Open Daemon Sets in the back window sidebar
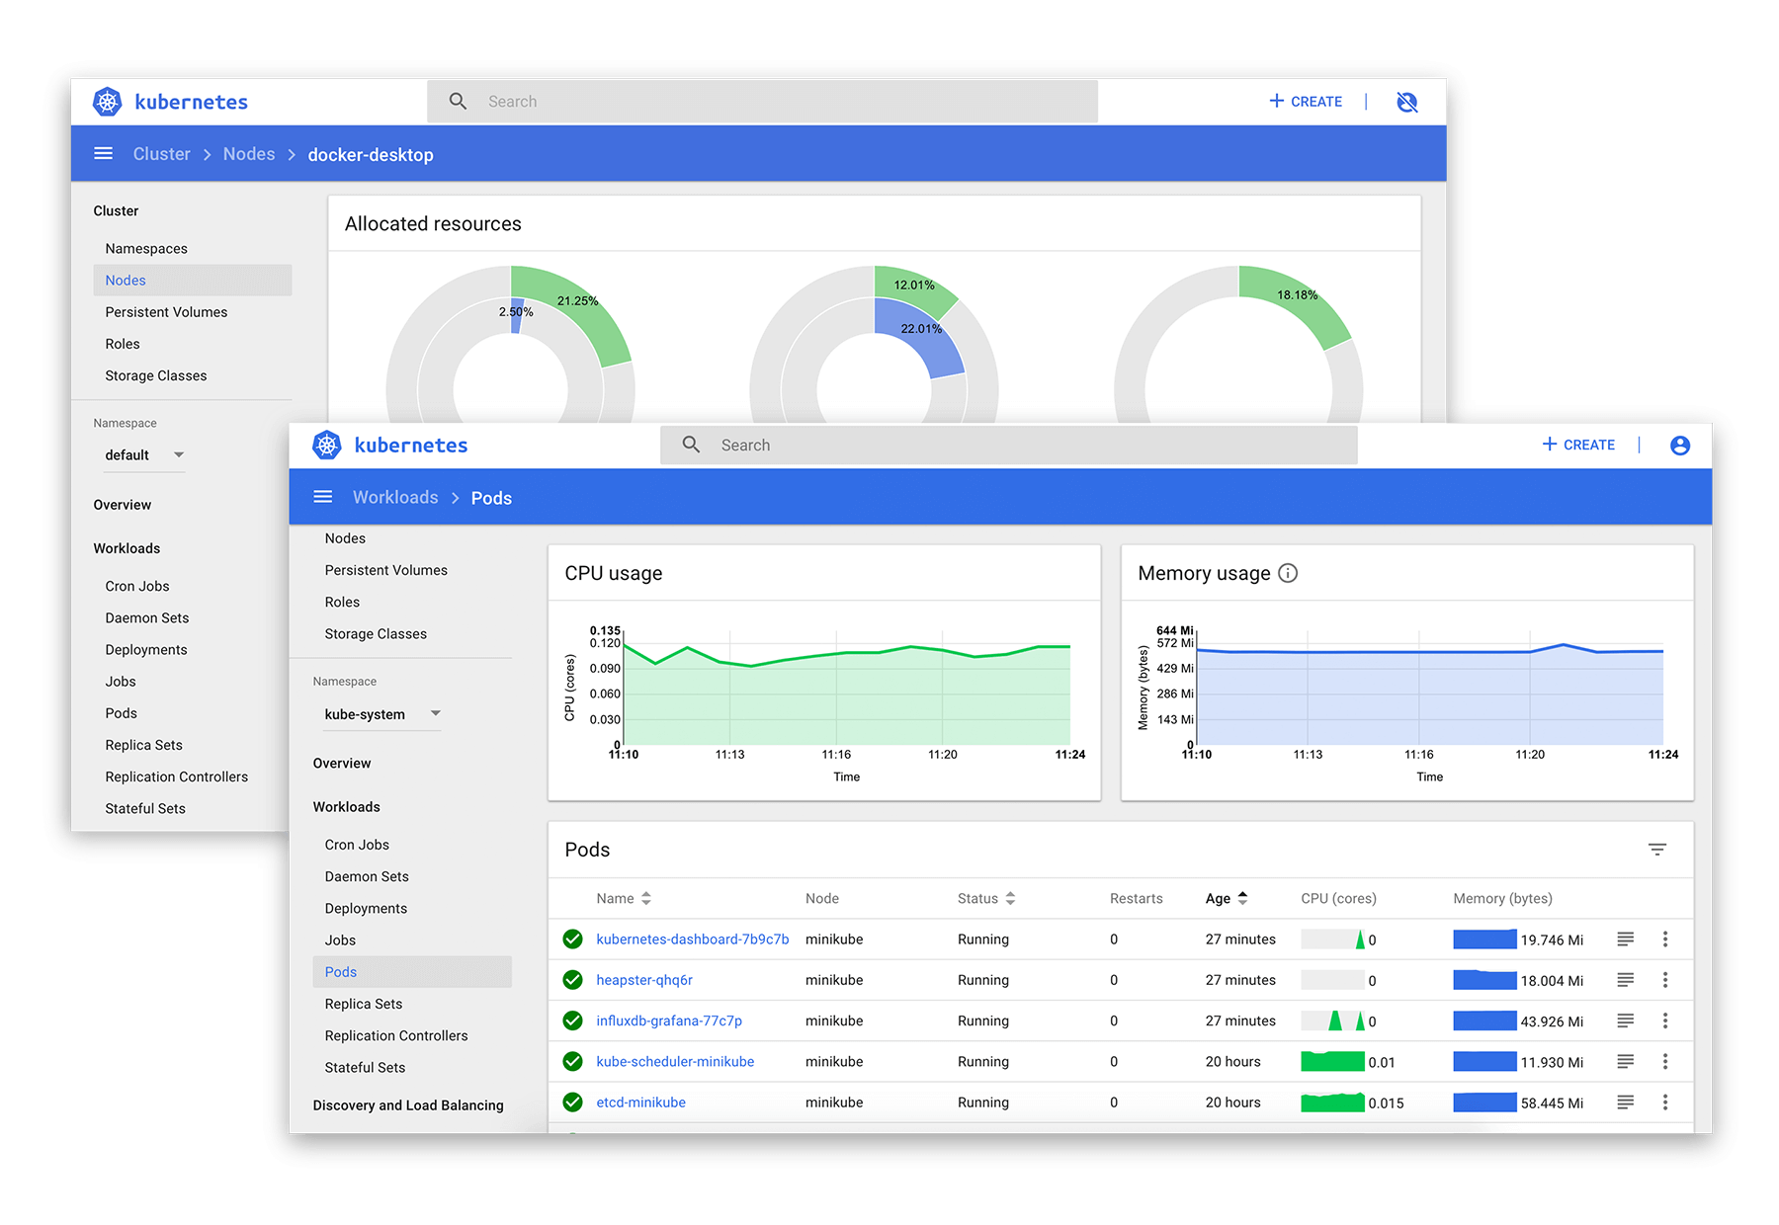The image size is (1779, 1225). point(147,618)
